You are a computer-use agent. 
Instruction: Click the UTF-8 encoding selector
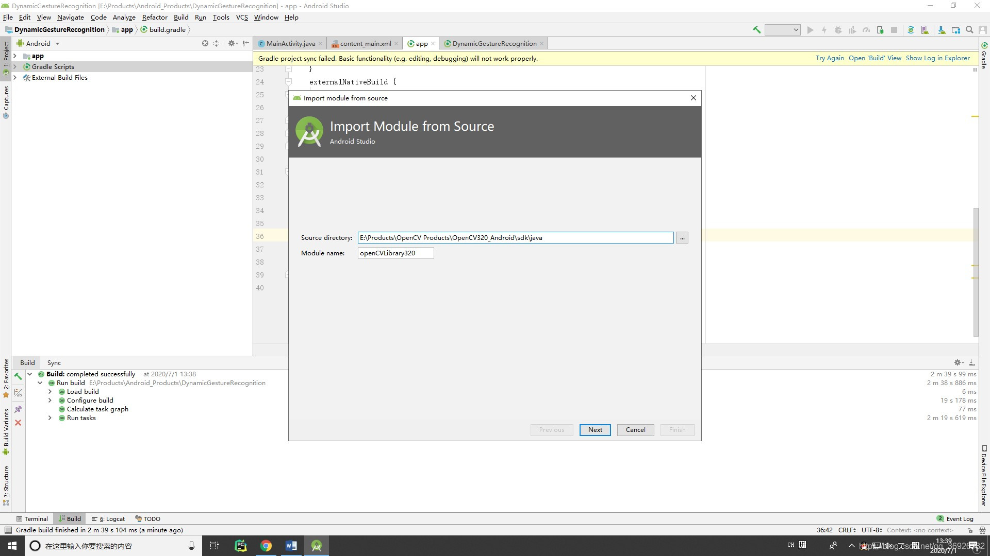point(872,530)
